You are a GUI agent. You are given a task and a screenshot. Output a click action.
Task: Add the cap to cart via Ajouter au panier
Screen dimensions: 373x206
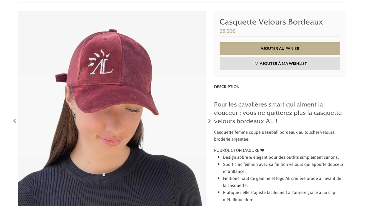pyautogui.click(x=280, y=49)
